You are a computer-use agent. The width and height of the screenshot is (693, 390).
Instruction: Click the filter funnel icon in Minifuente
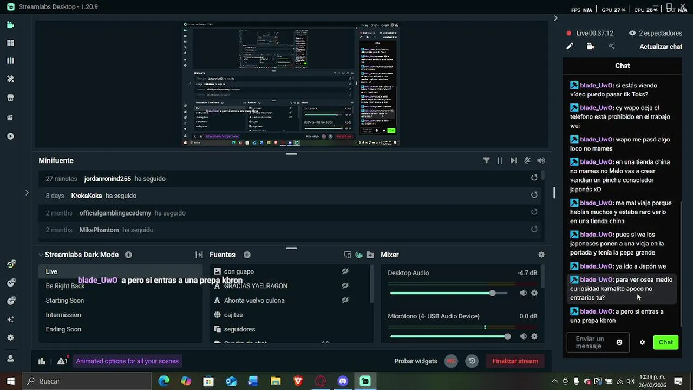(486, 160)
